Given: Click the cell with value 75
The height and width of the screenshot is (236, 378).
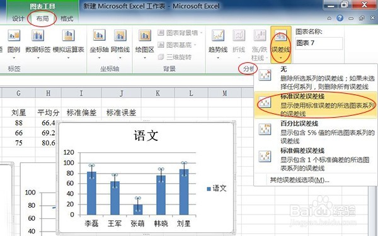Looking at the screenshot, I should tap(18, 143).
